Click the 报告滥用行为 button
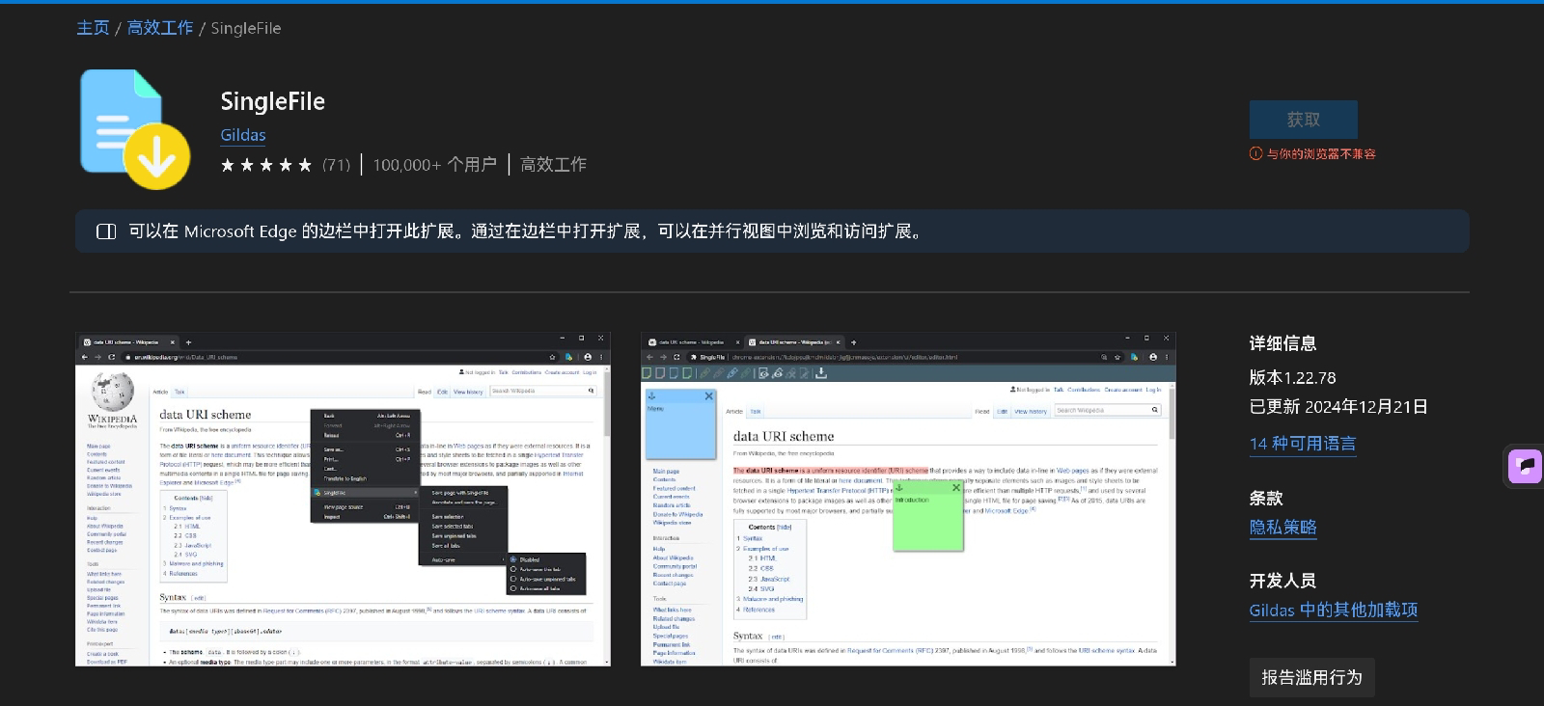1544x706 pixels. [1311, 678]
